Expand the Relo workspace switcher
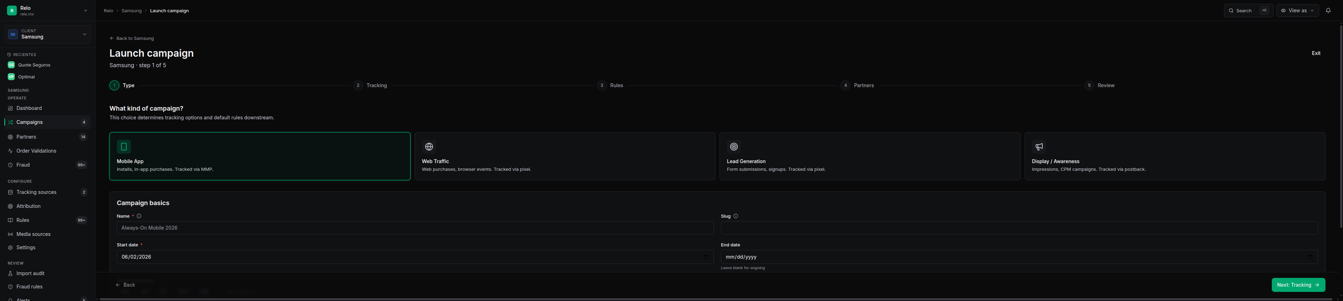 point(47,10)
